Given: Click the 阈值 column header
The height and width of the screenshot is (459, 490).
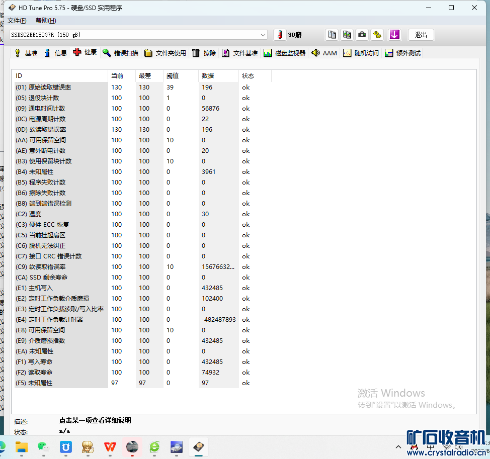Looking at the screenshot, I should [x=181, y=76].
